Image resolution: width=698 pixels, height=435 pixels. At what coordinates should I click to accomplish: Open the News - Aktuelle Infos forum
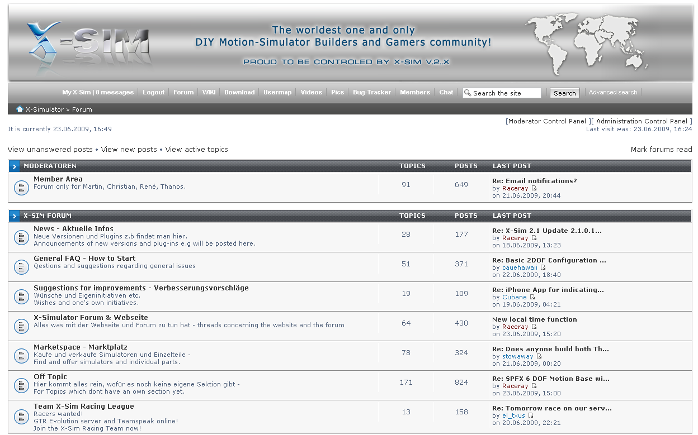pyautogui.click(x=73, y=229)
